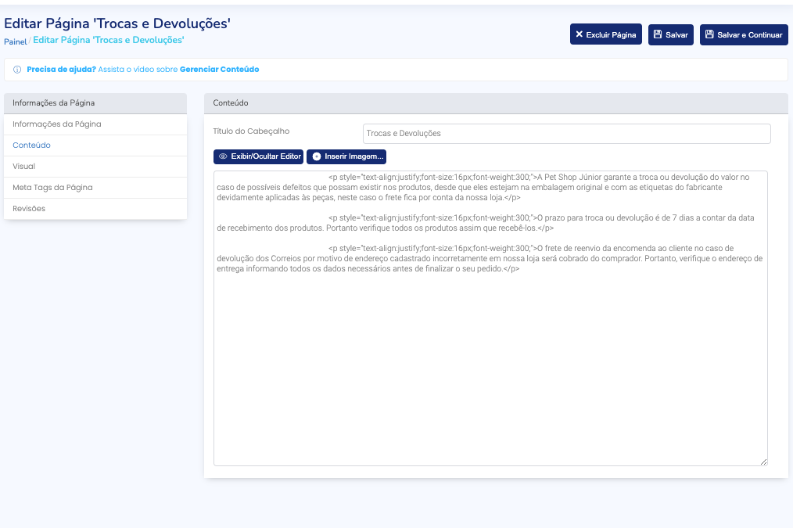Click the info icon in help bar

pos(17,70)
